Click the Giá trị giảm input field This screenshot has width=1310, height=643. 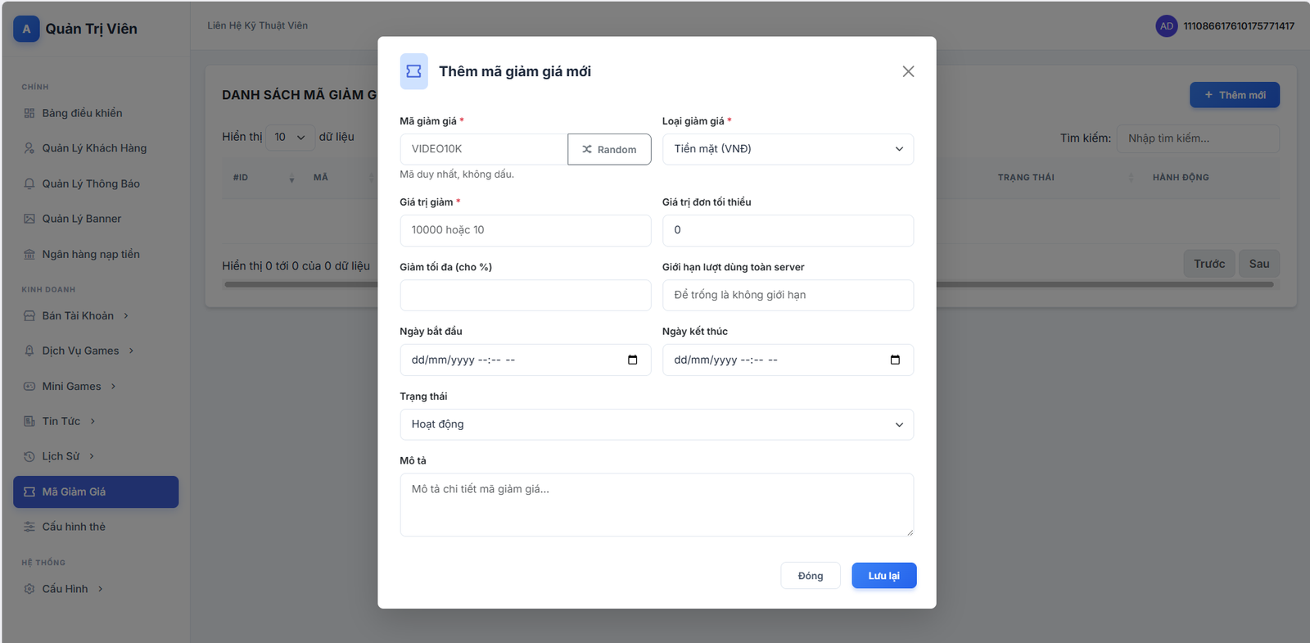[525, 230]
